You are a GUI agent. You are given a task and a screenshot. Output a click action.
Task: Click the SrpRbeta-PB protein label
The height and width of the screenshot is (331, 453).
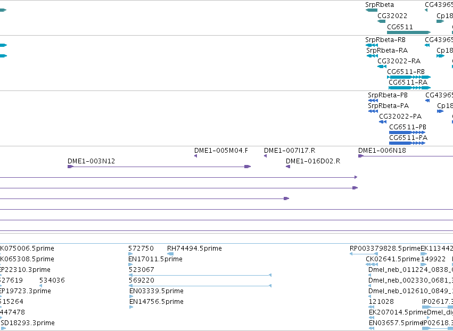pyautogui.click(x=388, y=95)
